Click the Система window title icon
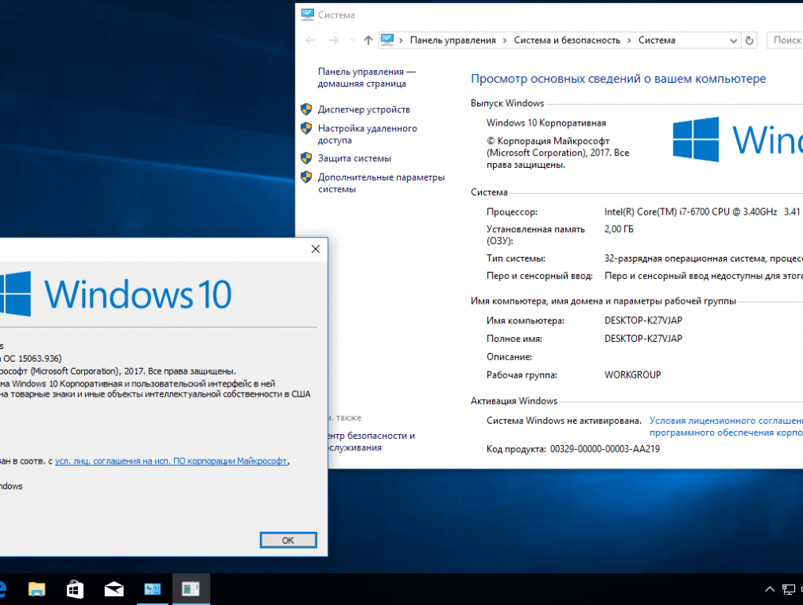 point(307,14)
